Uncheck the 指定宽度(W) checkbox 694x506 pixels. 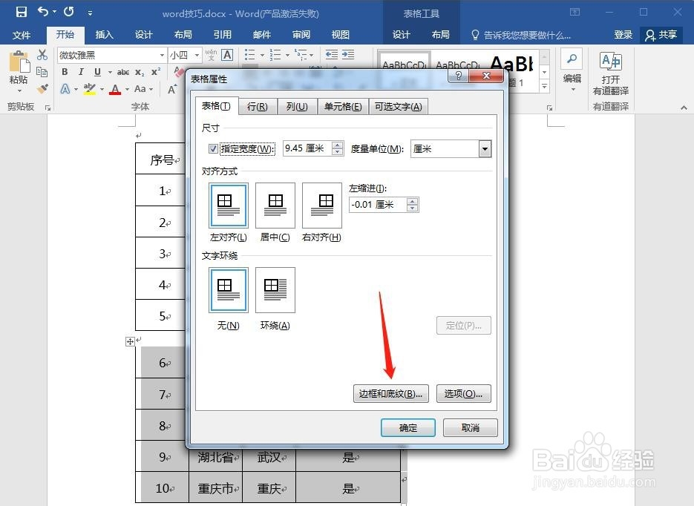point(212,148)
